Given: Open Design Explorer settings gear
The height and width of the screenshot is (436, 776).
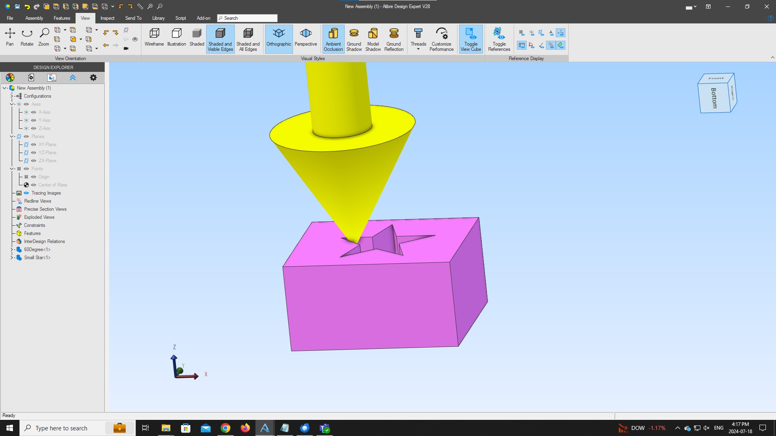Looking at the screenshot, I should point(93,78).
